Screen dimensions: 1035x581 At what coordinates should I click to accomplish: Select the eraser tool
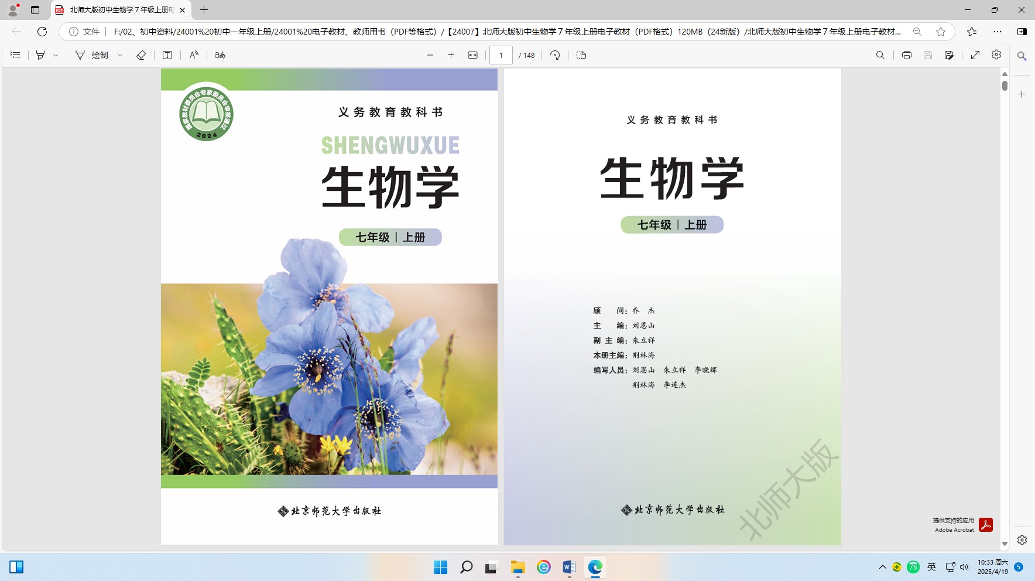(141, 55)
